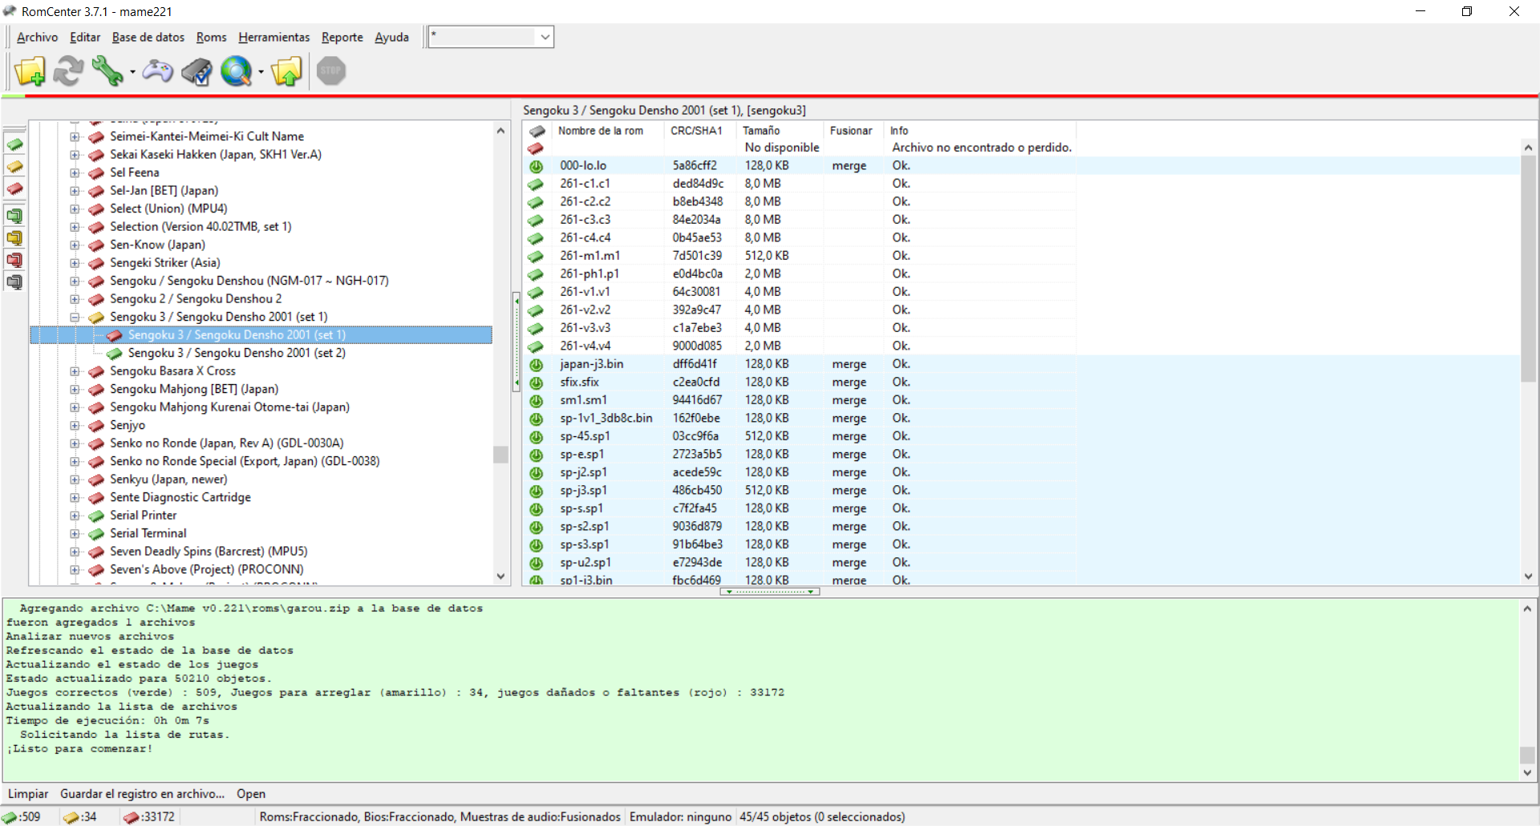1540x826 pixels.
Task: Click the green chip icon for 261-m1.m1
Action: (x=536, y=257)
